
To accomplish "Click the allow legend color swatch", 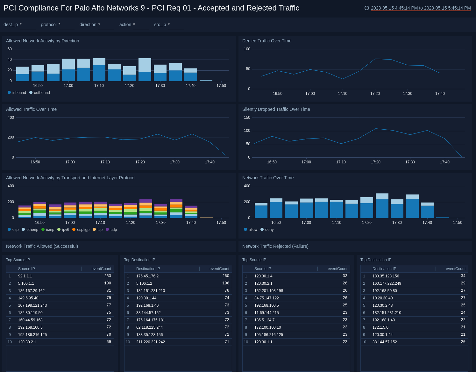I will [x=245, y=229].
